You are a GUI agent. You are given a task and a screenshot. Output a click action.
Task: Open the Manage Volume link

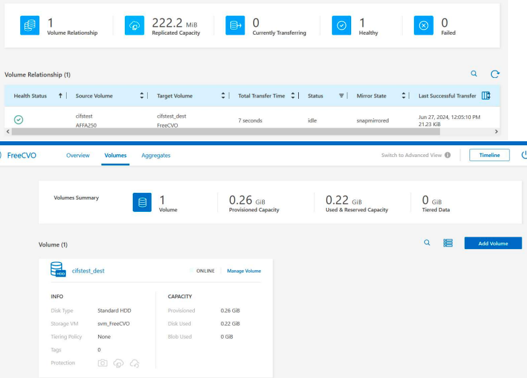244,271
